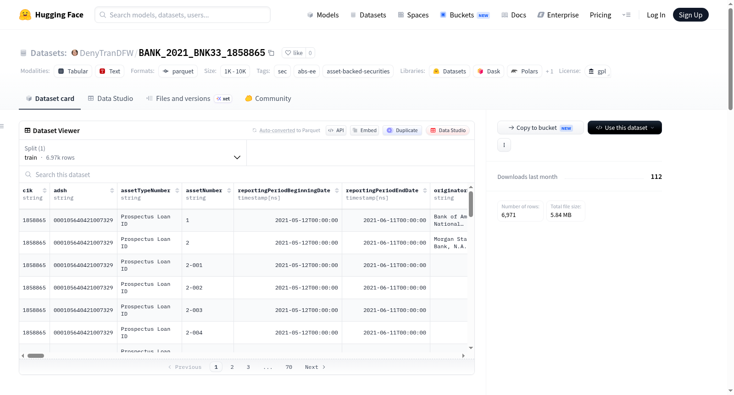
Task: Open the Pricing page
Action: (x=601, y=15)
